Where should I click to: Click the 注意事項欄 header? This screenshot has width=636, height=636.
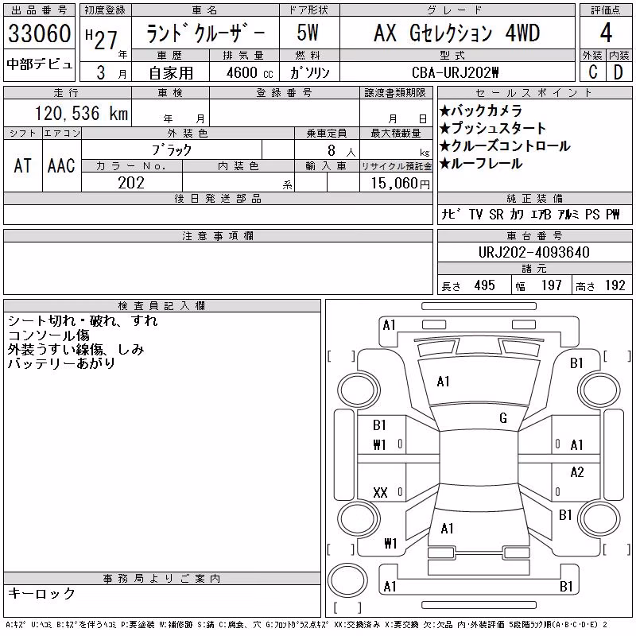[218, 235]
